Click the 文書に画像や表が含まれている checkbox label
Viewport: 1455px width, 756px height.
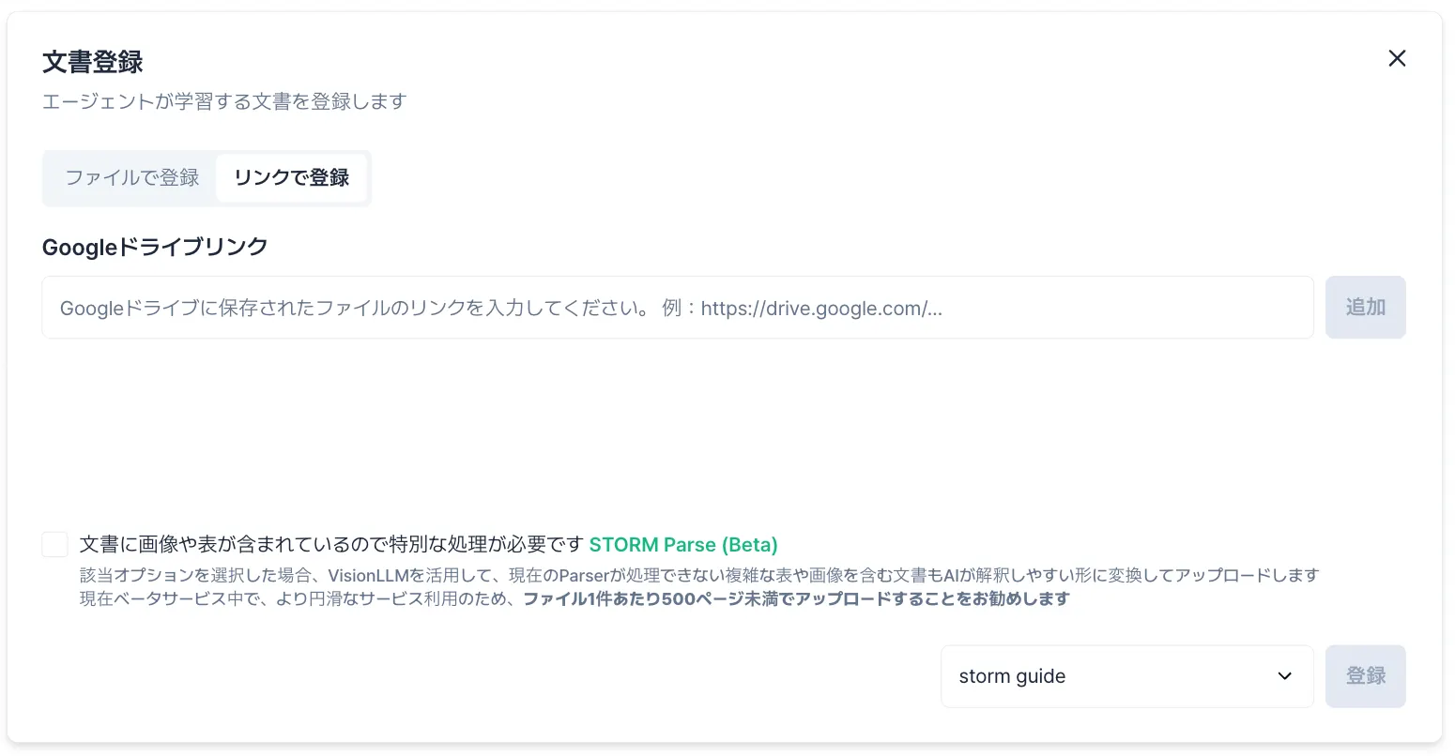331,545
